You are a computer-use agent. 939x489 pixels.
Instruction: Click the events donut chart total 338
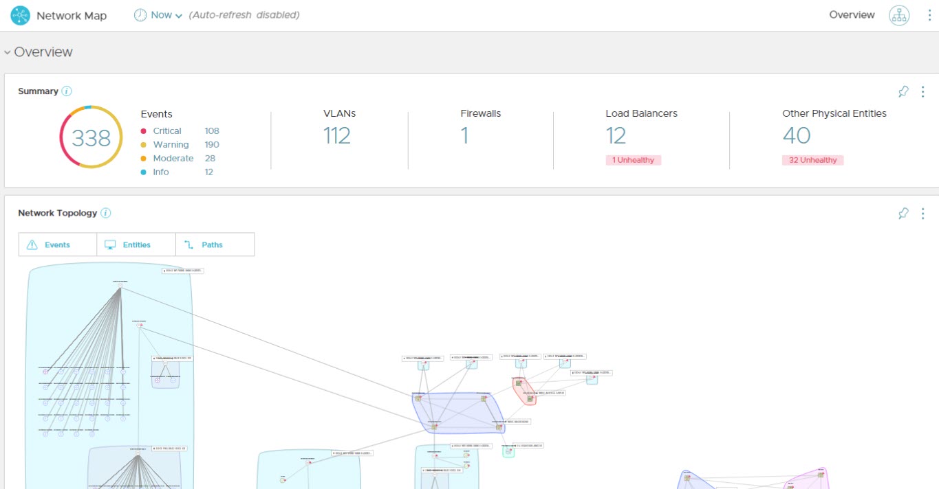pyautogui.click(x=91, y=138)
